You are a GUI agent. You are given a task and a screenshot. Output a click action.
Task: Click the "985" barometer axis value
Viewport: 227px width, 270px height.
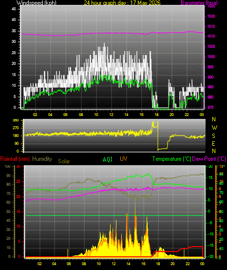[210, 87]
